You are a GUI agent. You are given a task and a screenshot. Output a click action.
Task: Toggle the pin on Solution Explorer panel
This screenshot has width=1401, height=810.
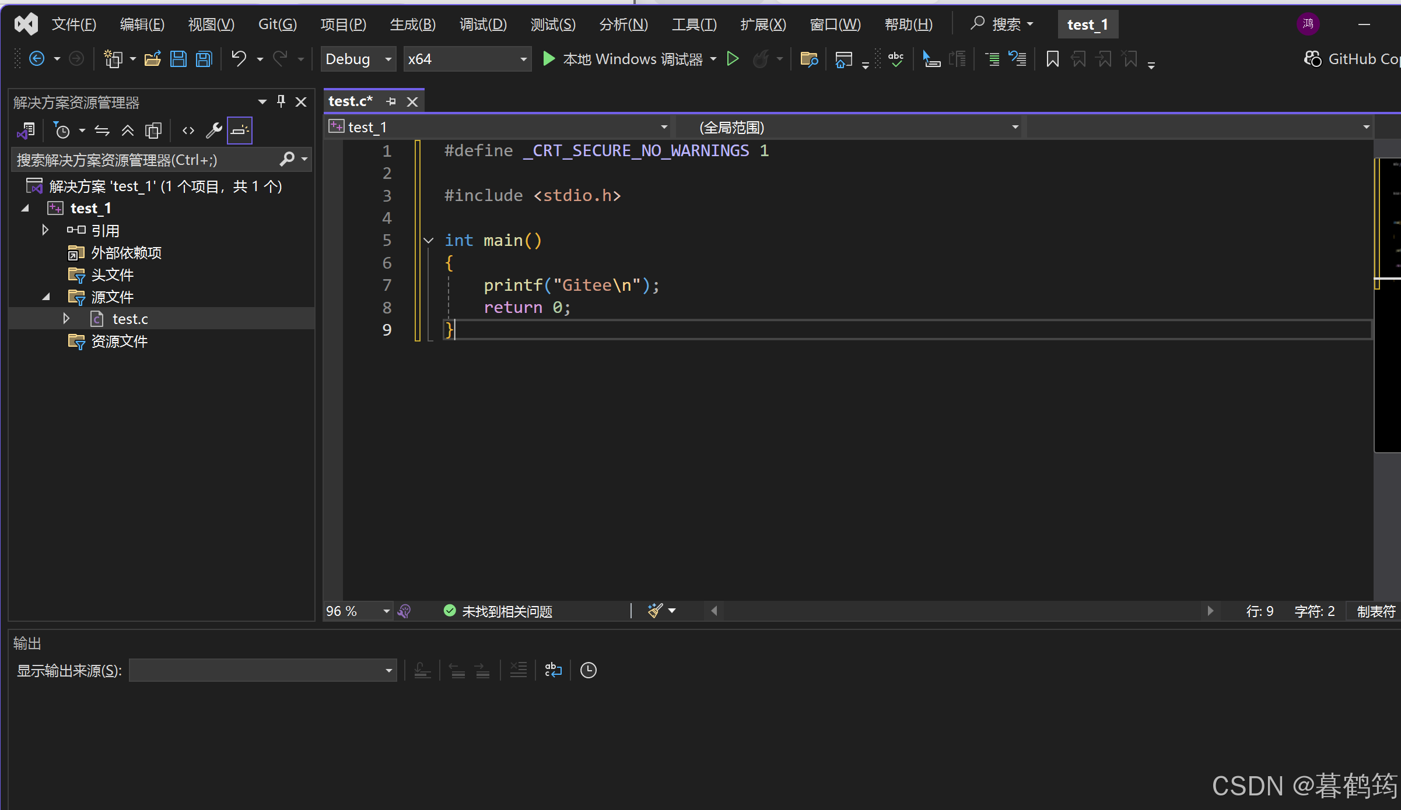281,102
